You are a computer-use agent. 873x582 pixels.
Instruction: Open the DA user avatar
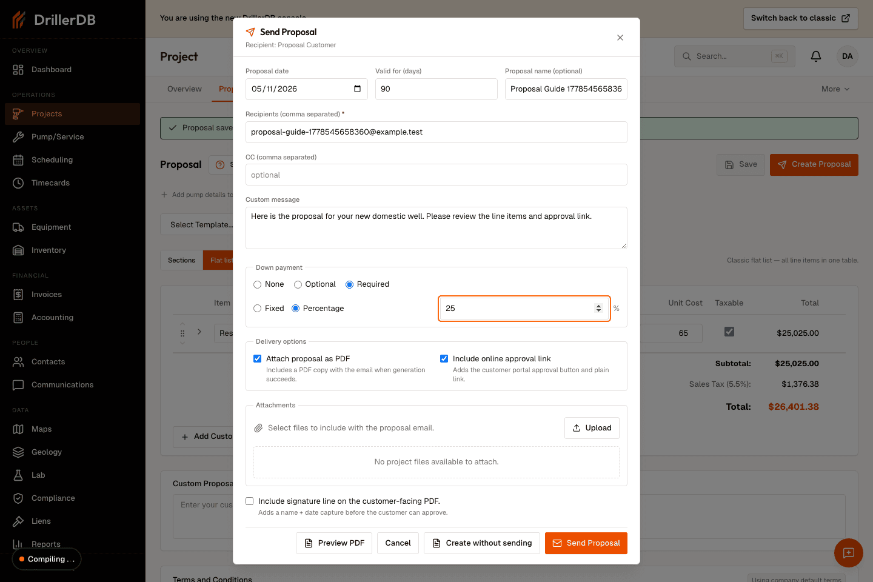pyautogui.click(x=848, y=56)
